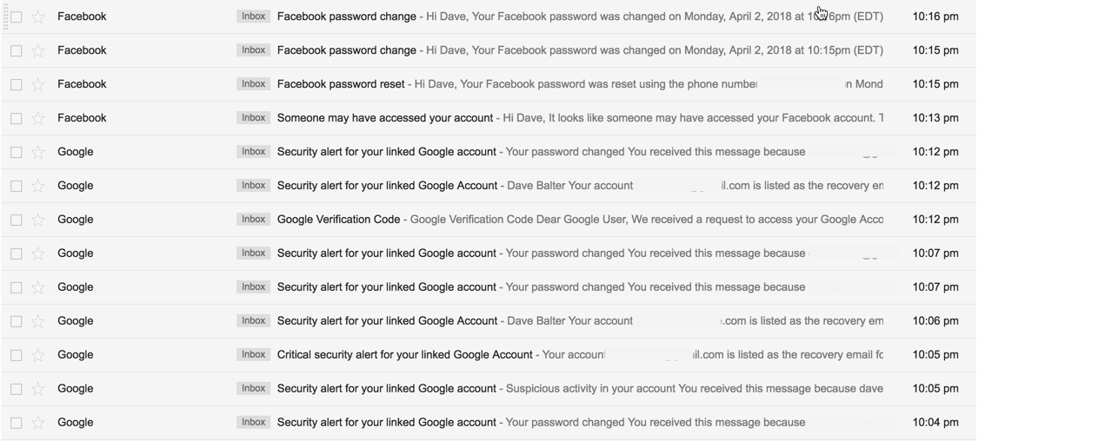The height and width of the screenshot is (441, 1105).
Task: Star the 10:04 pm Google security alert
Action: pos(37,424)
